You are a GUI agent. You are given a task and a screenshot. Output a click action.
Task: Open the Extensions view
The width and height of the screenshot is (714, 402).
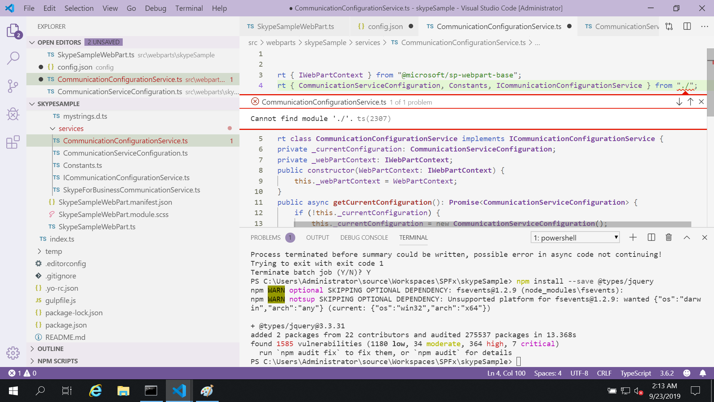13,142
